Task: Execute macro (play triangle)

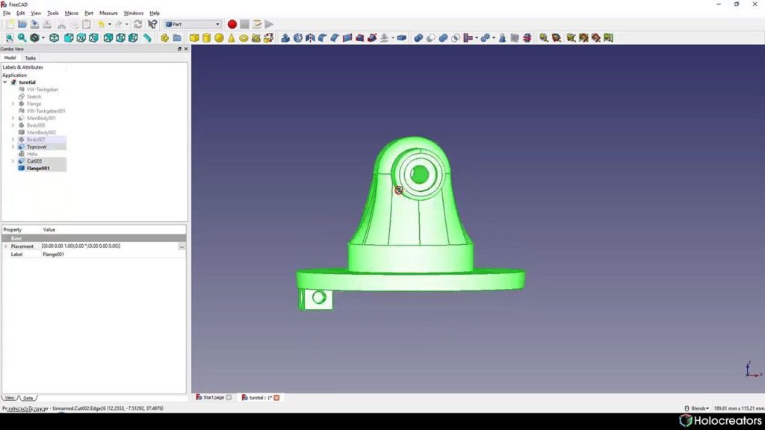Action: [269, 25]
